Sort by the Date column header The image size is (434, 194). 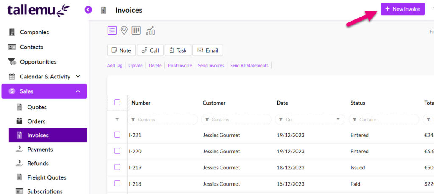(x=282, y=103)
